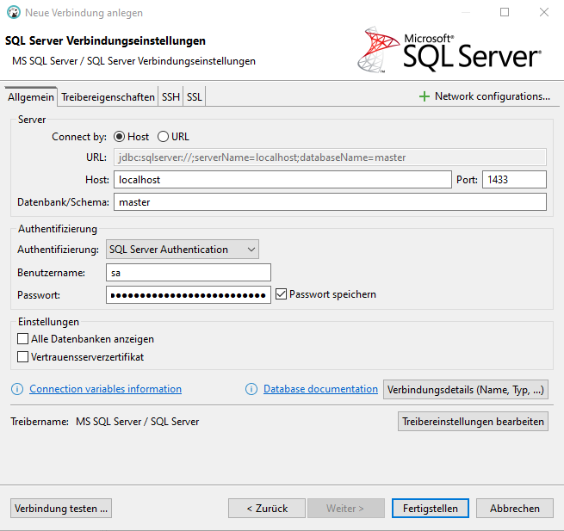Screen dimensions: 564x531
Task: Select the Host radio button
Action: tap(120, 137)
